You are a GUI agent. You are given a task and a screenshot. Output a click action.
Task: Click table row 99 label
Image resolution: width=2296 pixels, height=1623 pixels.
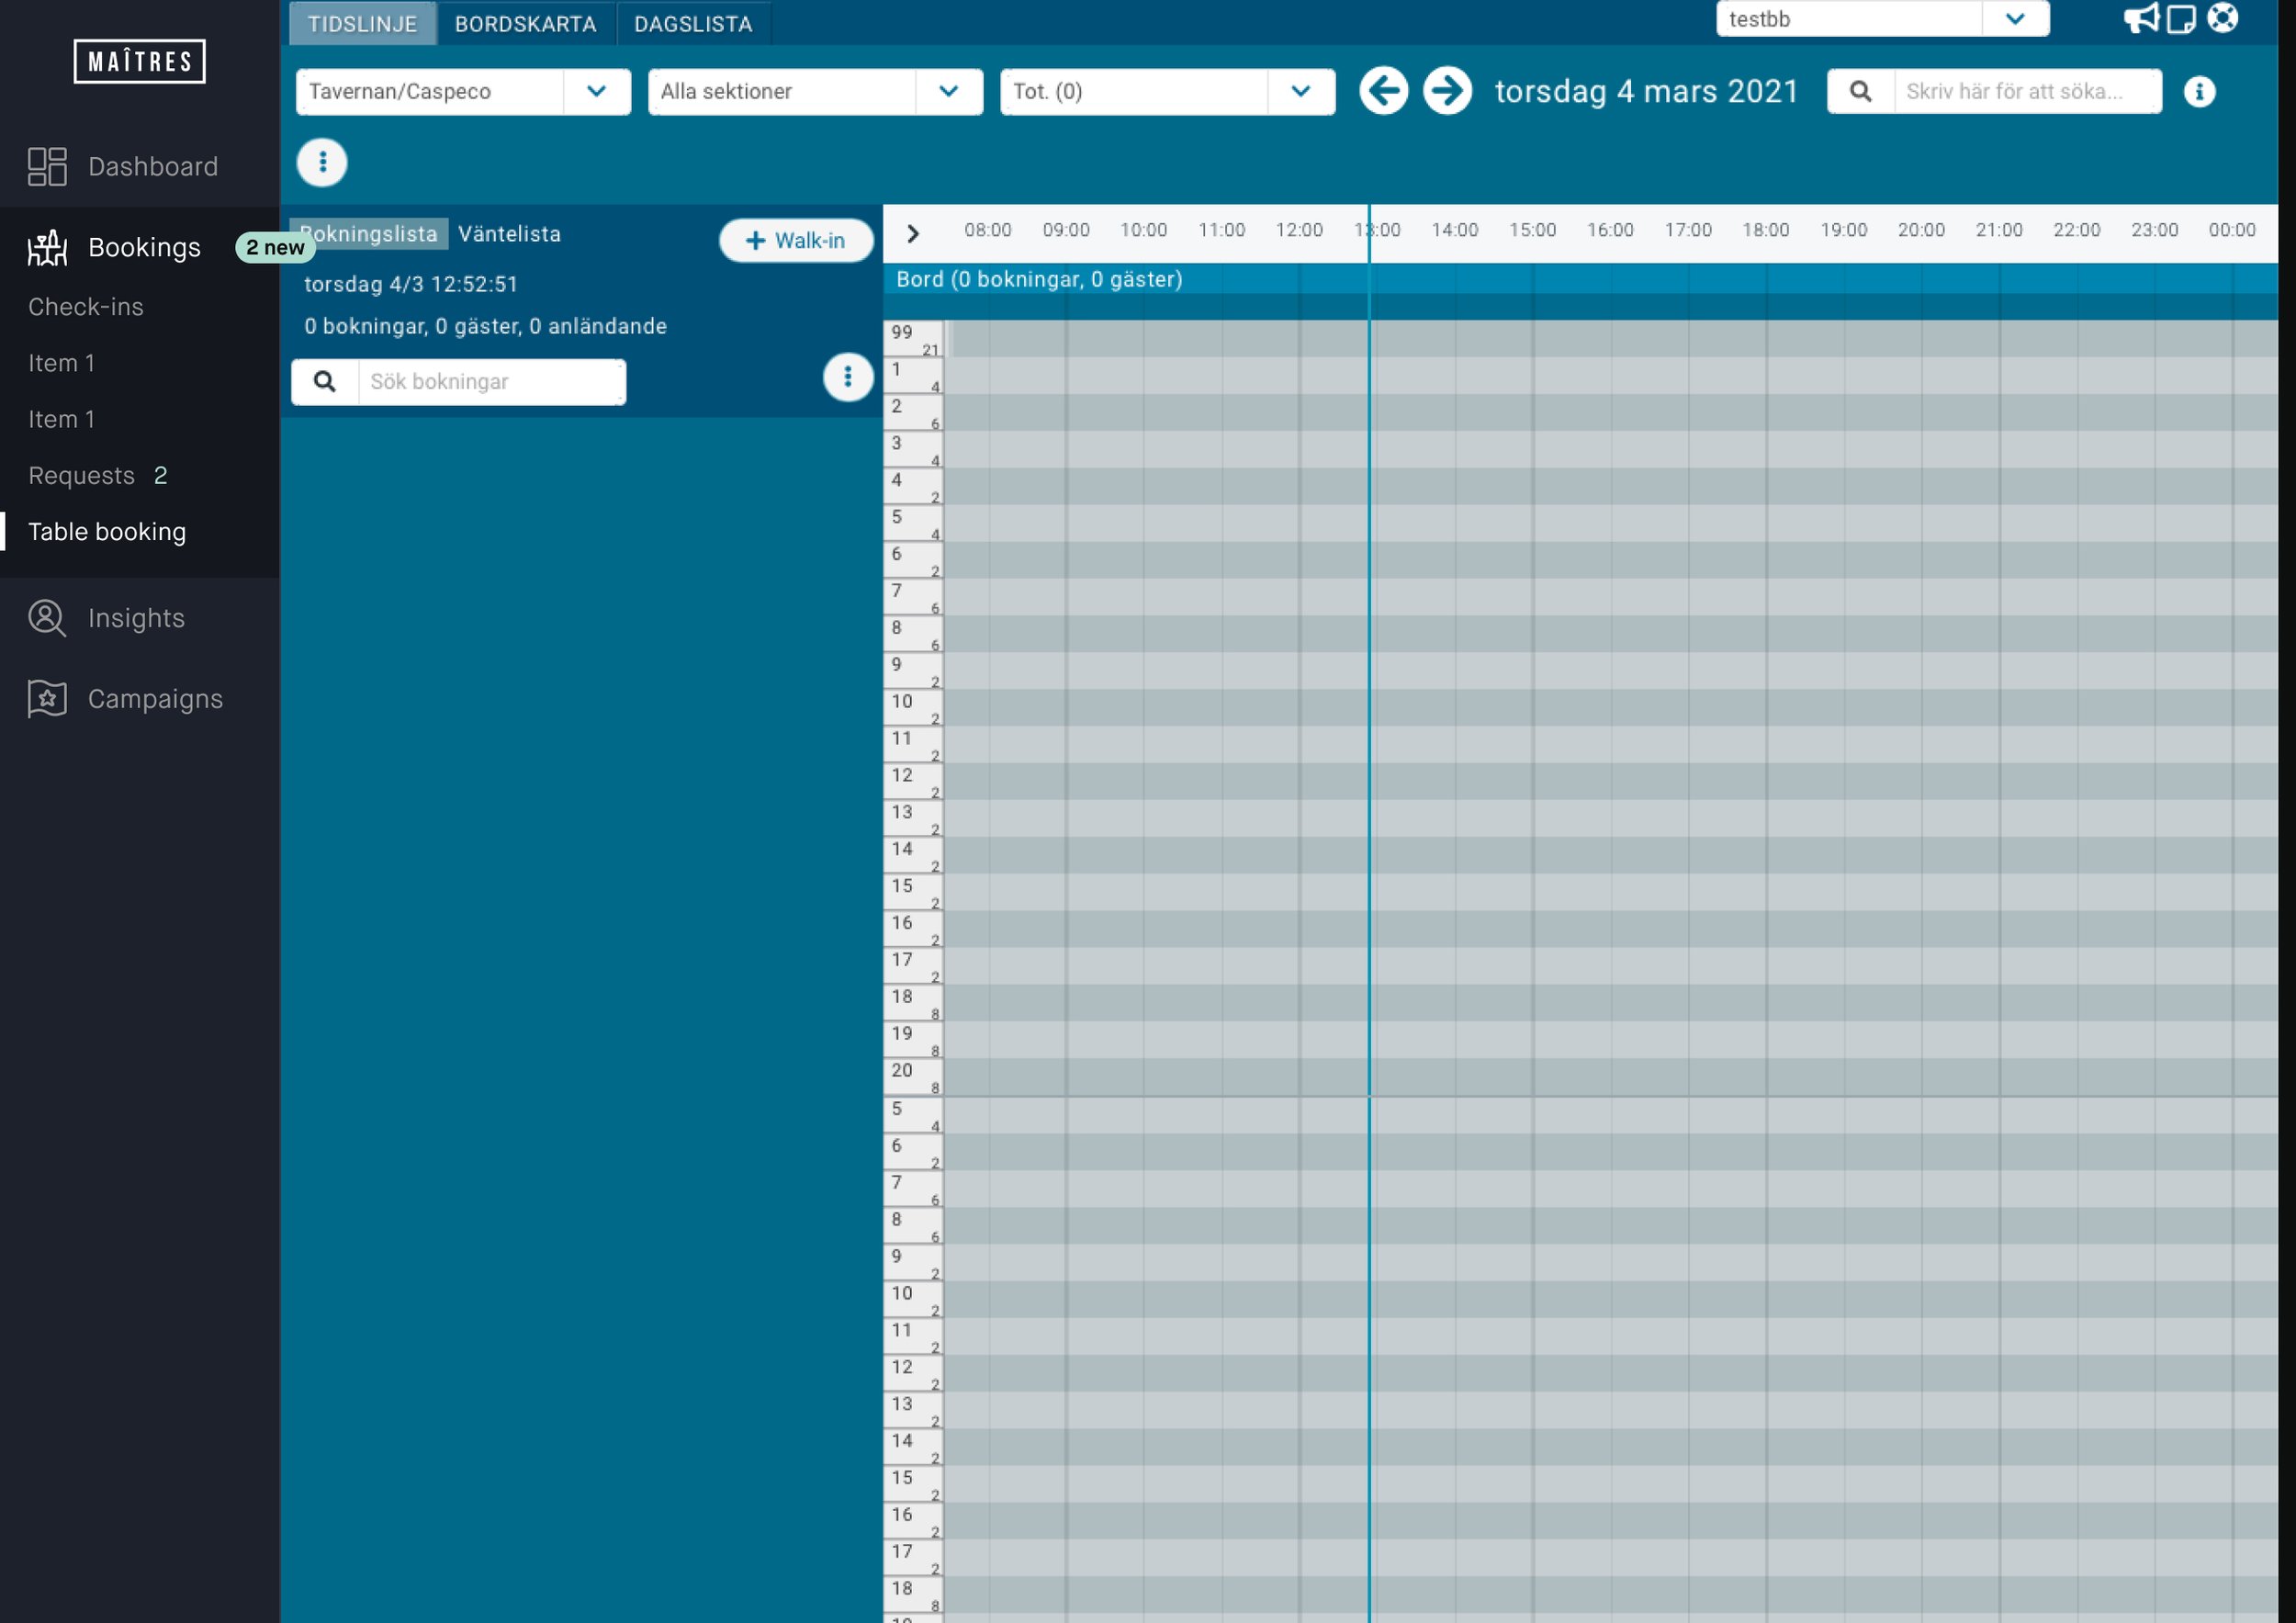click(913, 339)
